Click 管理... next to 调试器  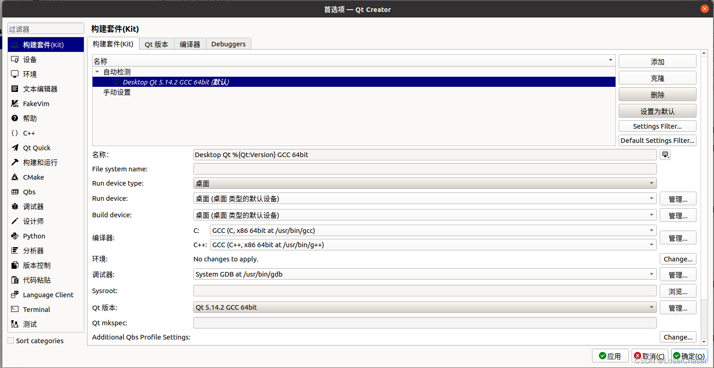(678, 275)
